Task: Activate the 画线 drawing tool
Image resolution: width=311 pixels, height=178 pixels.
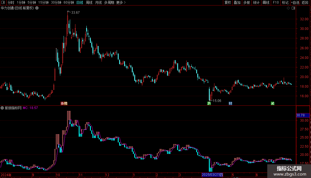Action: [266, 2]
